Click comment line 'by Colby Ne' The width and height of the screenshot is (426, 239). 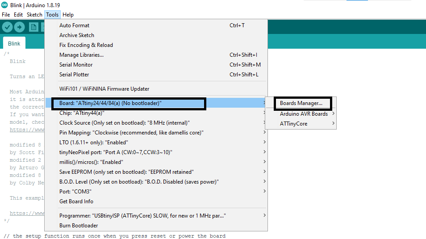point(27,183)
